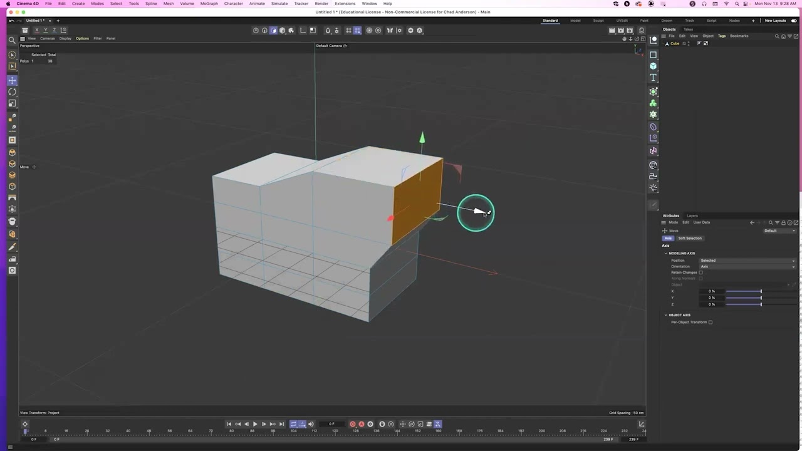Search in the Attributes manager

tap(771, 222)
